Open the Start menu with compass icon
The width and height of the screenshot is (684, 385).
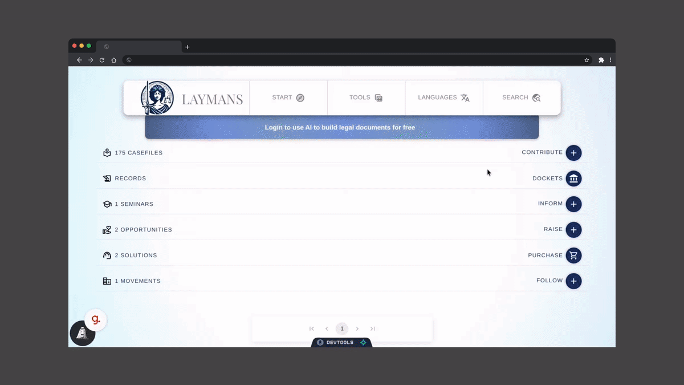coord(288,98)
